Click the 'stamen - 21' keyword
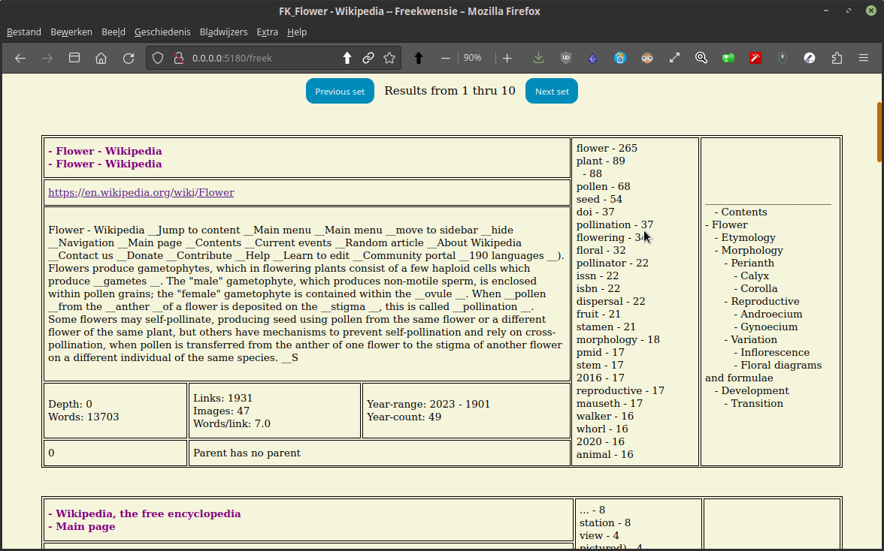The height and width of the screenshot is (551, 884). 606,327
